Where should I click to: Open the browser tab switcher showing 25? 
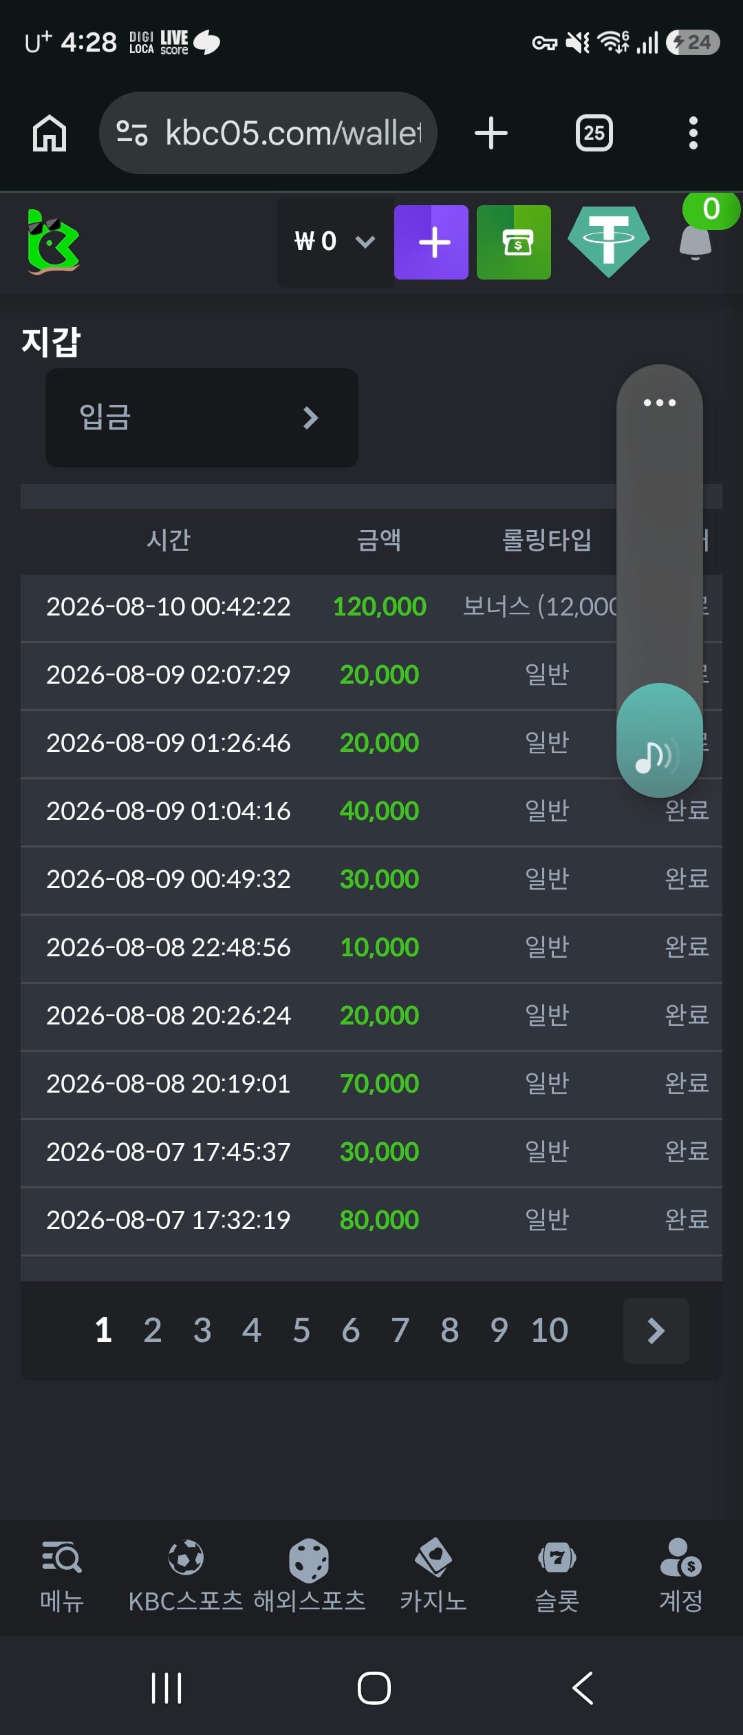(x=594, y=133)
